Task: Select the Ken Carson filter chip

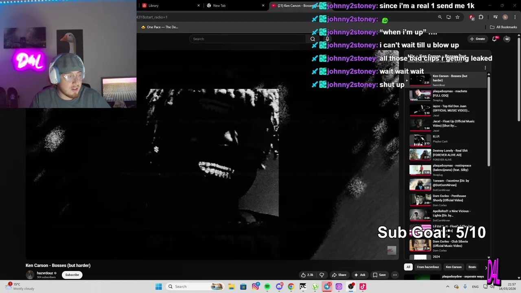Action: click(453, 267)
